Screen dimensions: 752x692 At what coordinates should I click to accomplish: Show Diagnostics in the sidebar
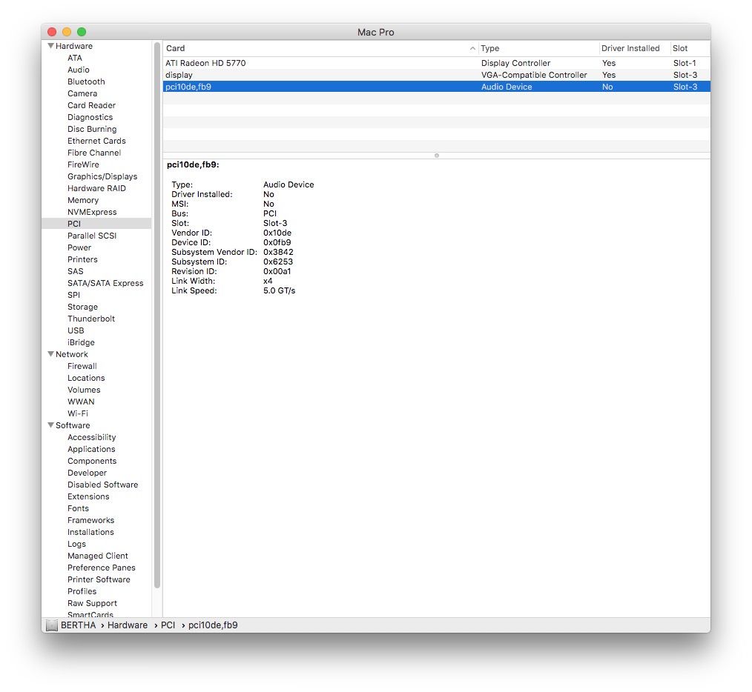[x=90, y=117]
